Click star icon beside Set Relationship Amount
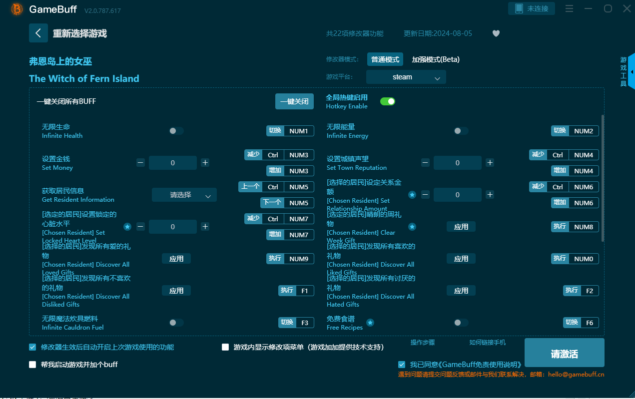 412,195
